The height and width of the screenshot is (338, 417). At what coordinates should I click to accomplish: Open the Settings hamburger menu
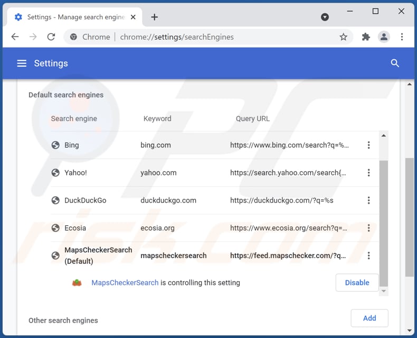(22, 63)
